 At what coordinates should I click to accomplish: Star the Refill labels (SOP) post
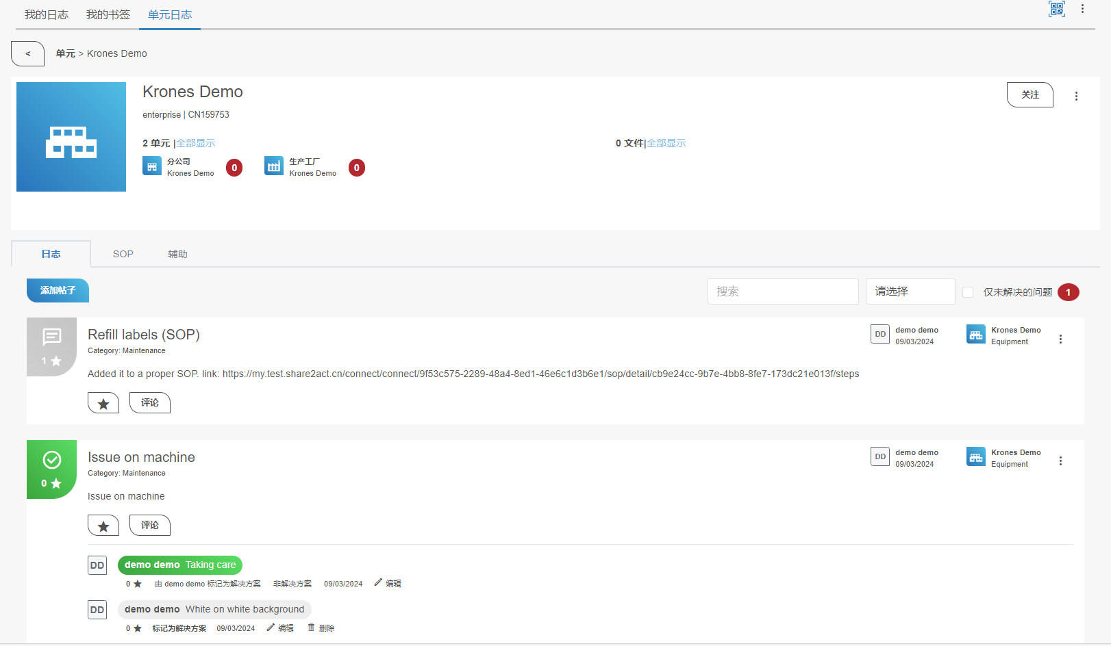(x=103, y=403)
